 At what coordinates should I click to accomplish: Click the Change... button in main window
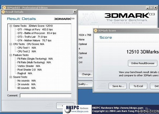click(x=86, y=74)
